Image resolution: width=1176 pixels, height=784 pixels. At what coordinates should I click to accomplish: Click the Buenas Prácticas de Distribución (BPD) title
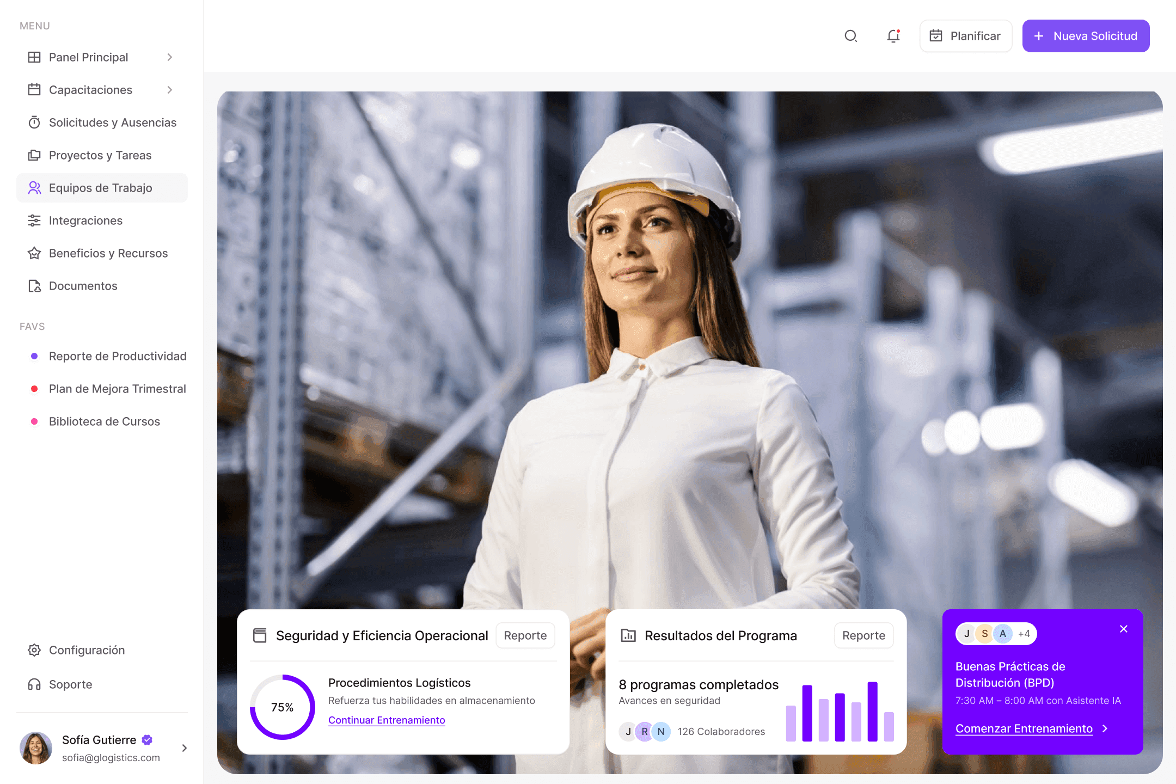point(1010,675)
